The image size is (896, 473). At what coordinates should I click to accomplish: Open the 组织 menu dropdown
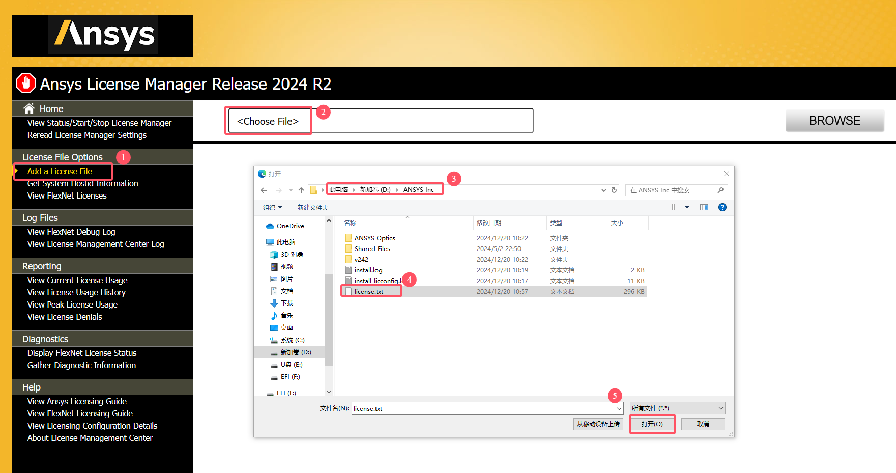(x=272, y=207)
